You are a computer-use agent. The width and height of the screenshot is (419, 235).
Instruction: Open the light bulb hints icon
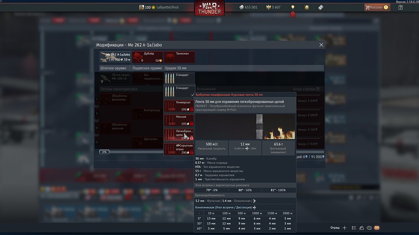(x=293, y=7)
